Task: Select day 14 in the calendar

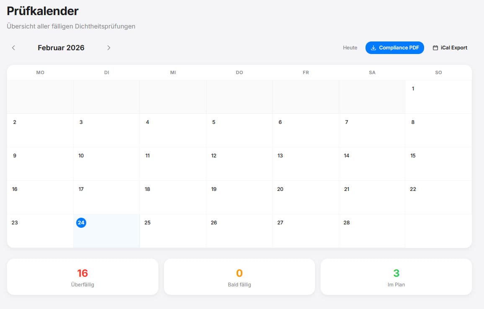Action: coord(372,164)
